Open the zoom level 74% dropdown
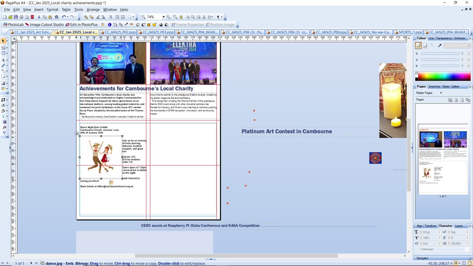 [x=163, y=17]
